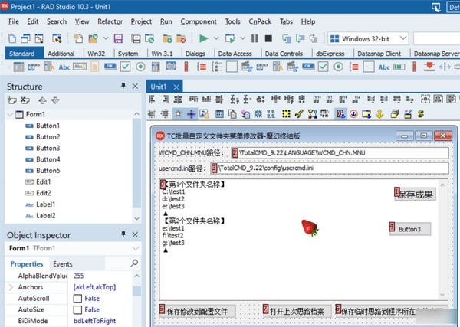460x327 pixels.
Task: Click the 保存成果 button on the form
Action: 415,195
